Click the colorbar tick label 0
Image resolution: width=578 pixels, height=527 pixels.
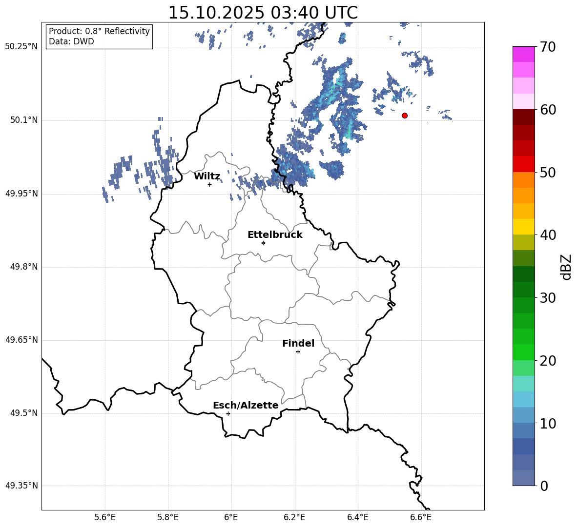click(544, 486)
